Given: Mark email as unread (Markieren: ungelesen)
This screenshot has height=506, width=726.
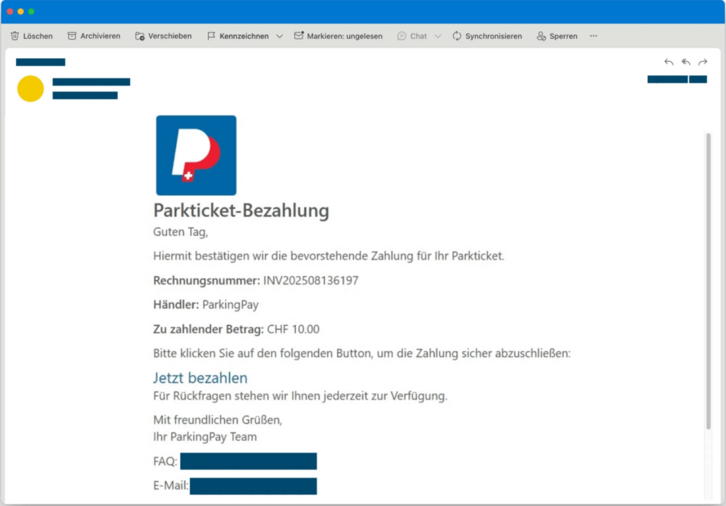Looking at the screenshot, I should coord(338,36).
